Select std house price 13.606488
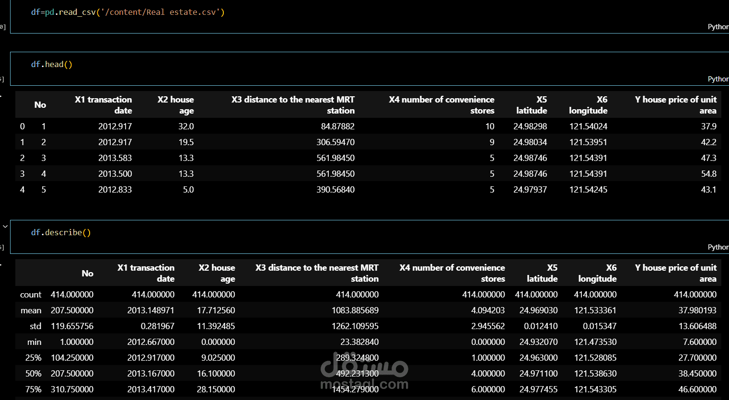This screenshot has height=400, width=729. [x=697, y=326]
